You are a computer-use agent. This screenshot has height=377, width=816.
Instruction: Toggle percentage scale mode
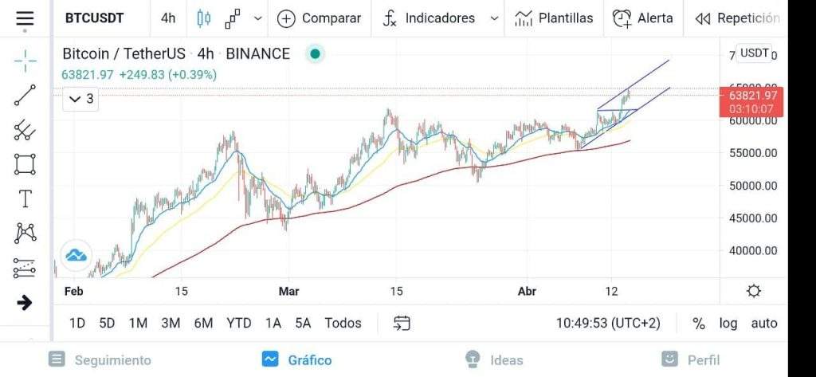pos(699,323)
